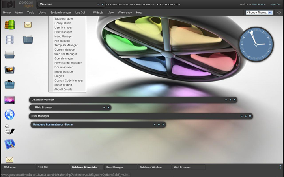Click the Matt Platts user name link
This screenshot has height=177, width=284.
(x=259, y=4)
